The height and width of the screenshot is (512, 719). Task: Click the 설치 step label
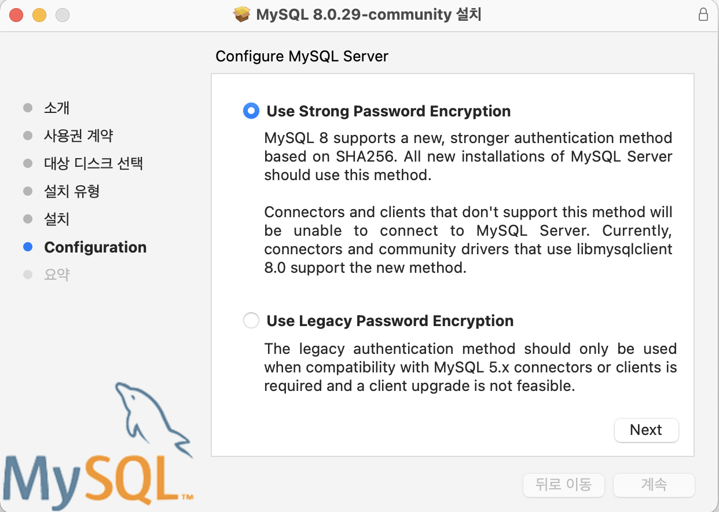click(57, 219)
